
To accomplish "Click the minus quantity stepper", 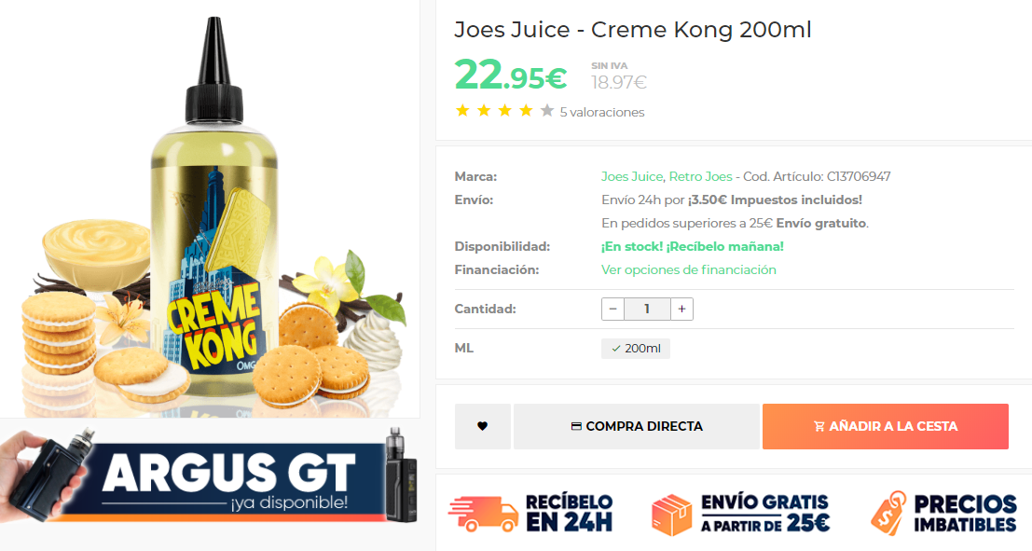I will [x=612, y=309].
